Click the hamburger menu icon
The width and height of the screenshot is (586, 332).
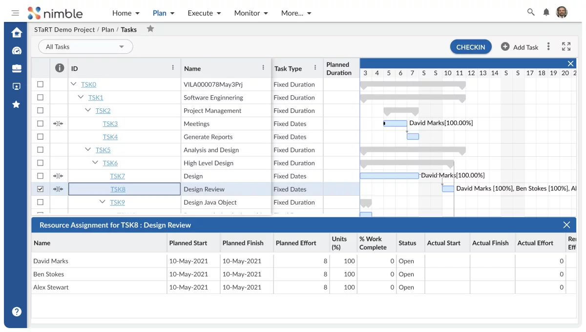pyautogui.click(x=15, y=13)
